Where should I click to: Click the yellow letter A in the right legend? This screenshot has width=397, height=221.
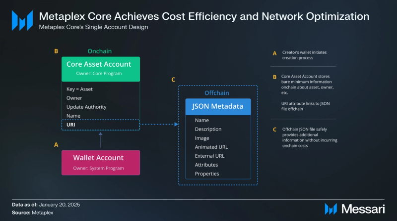[274, 53]
